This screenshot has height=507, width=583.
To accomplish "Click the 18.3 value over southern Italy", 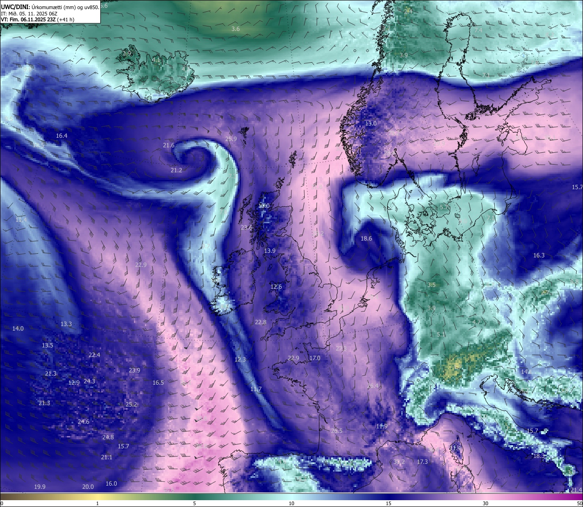I will click(x=539, y=456).
